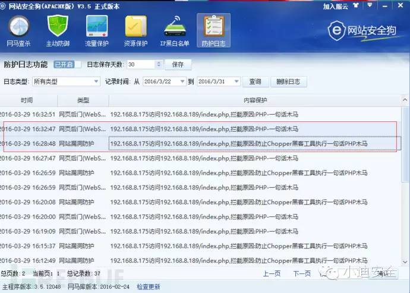410x293 pixels.
Task: Open the 防护日志 clipboard module
Action: tap(213, 31)
